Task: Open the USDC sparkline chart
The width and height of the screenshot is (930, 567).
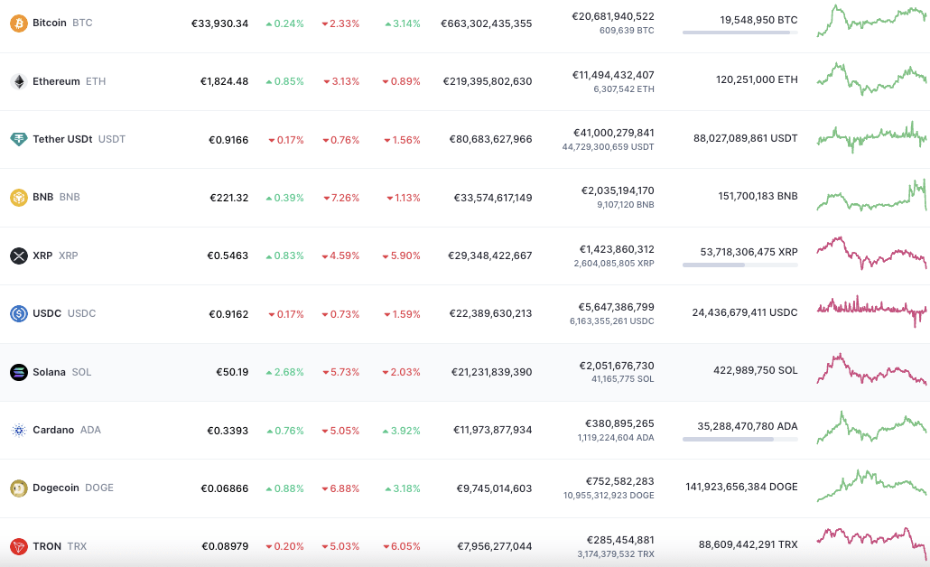Action: (871, 311)
